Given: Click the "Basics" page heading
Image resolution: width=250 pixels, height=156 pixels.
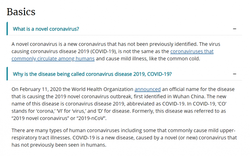Looking at the screenshot, I should tap(21, 12).
